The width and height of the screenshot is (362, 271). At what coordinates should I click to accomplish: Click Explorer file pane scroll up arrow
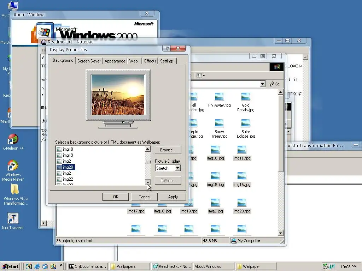pos(280,93)
